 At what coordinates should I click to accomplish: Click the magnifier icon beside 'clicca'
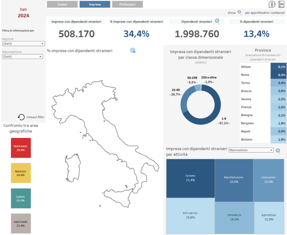[239, 13]
